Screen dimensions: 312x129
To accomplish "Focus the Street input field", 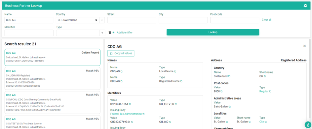I will coord(132,20).
